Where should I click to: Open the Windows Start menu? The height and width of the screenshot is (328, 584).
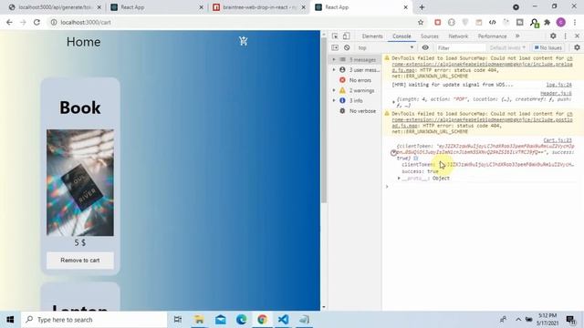pyautogui.click(x=10, y=320)
